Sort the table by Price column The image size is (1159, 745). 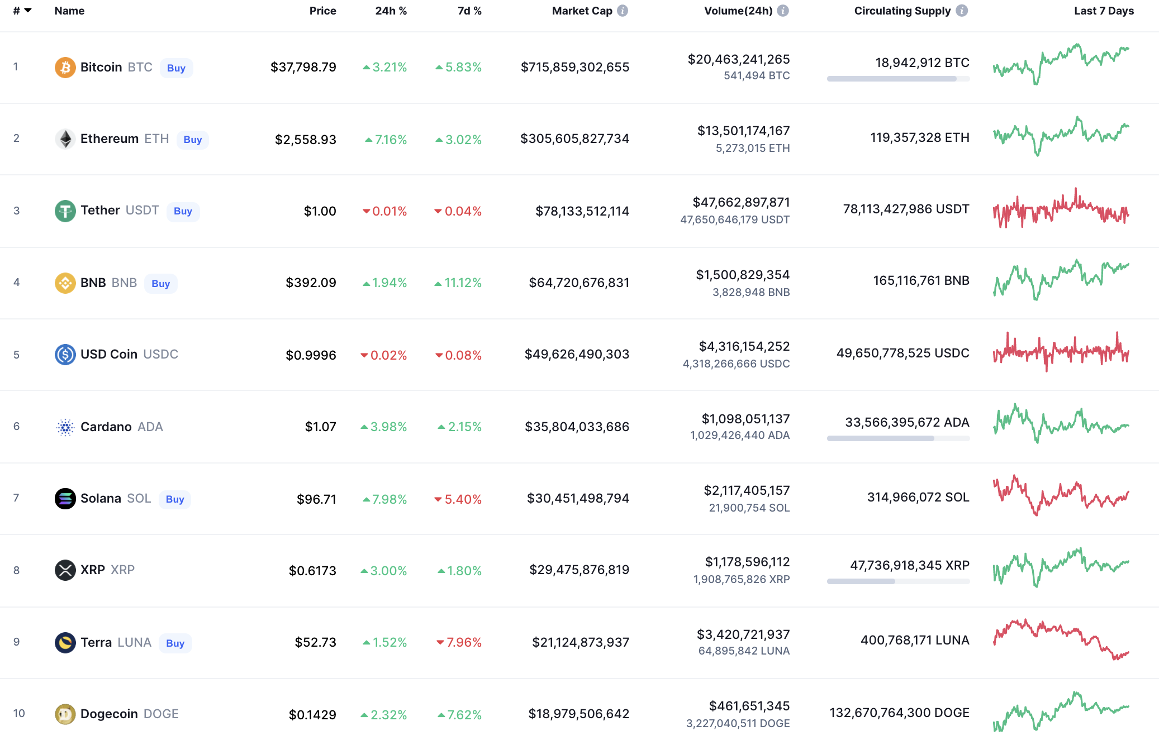coord(322,11)
